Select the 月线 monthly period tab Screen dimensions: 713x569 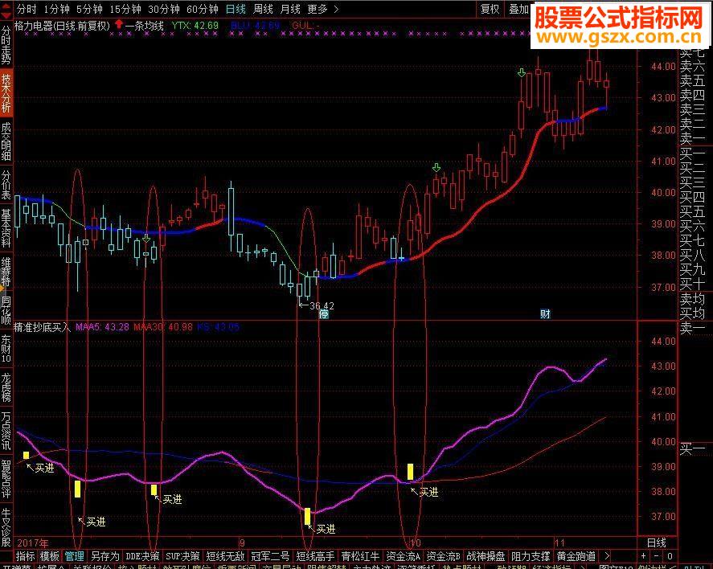290,9
